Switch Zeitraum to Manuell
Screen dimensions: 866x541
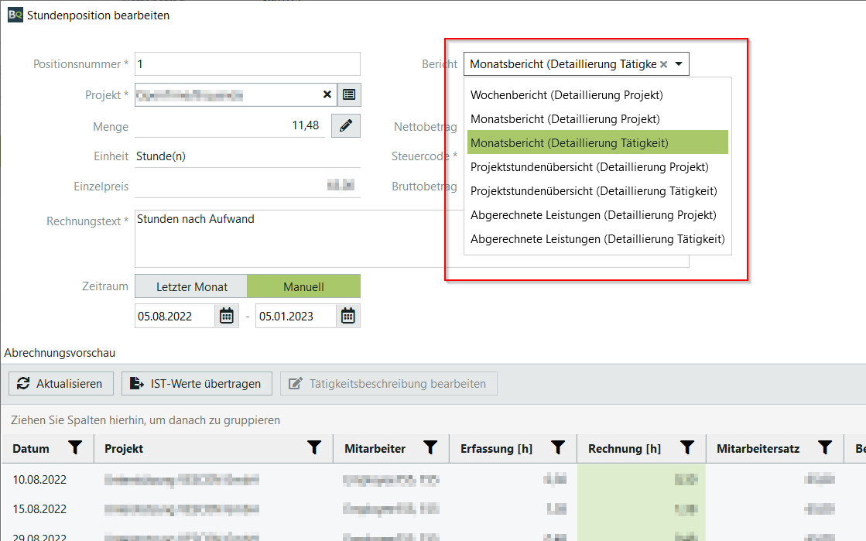(x=303, y=286)
